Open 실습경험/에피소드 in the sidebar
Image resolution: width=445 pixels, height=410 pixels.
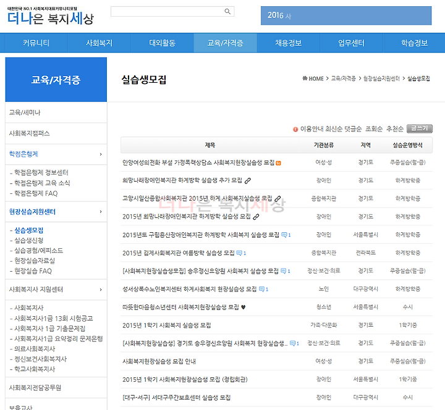38,251
